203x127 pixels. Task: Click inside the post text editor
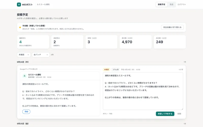[x=143, y=91]
